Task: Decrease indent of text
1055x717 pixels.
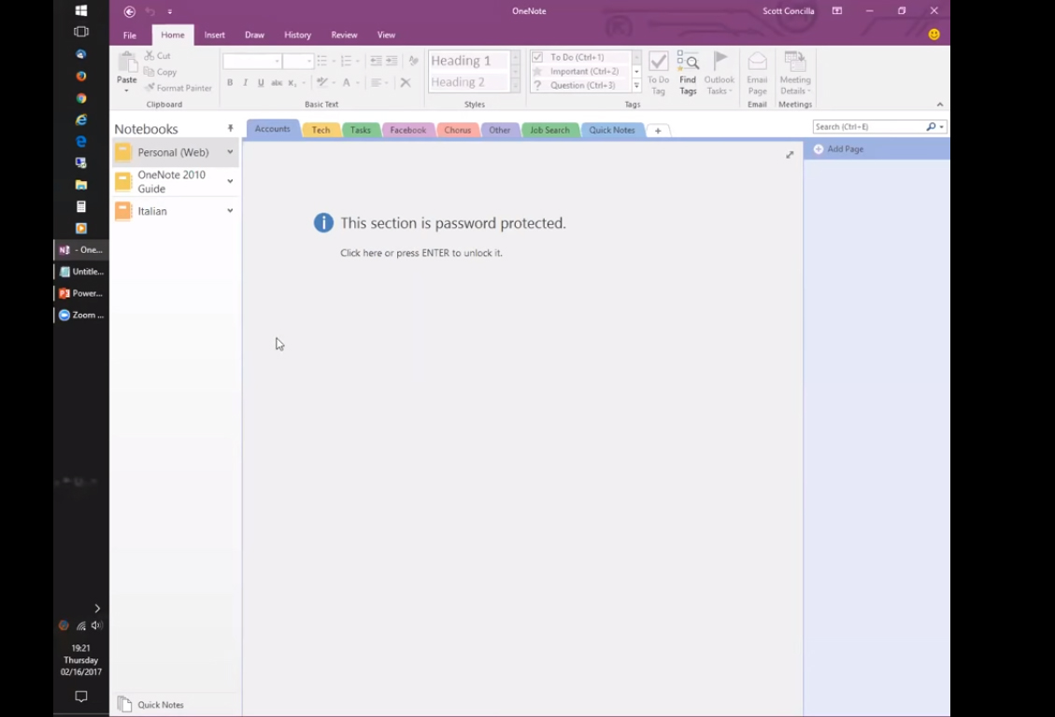Action: pyautogui.click(x=376, y=61)
